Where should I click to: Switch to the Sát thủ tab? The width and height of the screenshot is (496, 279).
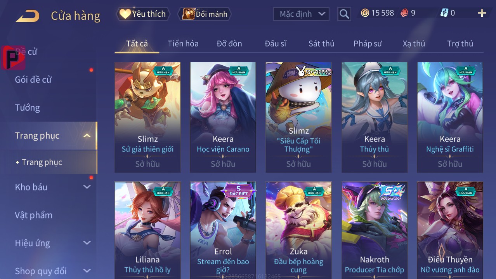coord(321,44)
